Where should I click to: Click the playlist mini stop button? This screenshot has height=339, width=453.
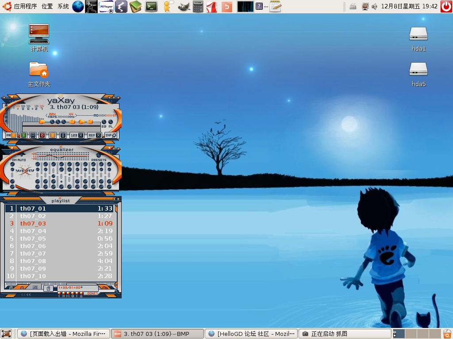tap(73, 295)
